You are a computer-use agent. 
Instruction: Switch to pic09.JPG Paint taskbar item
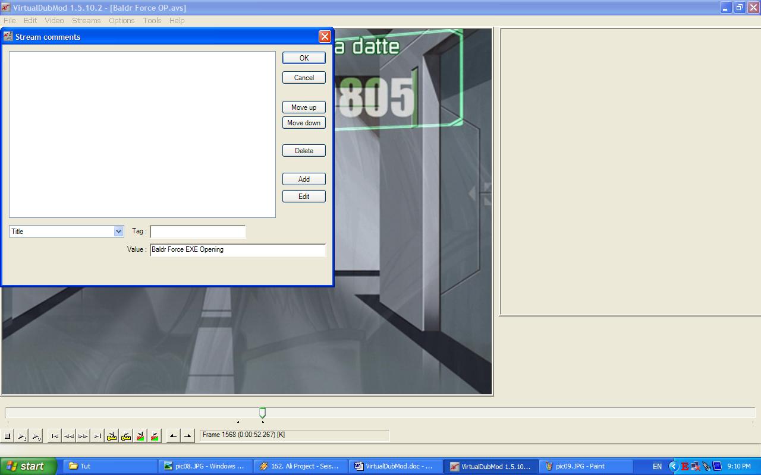coord(586,466)
